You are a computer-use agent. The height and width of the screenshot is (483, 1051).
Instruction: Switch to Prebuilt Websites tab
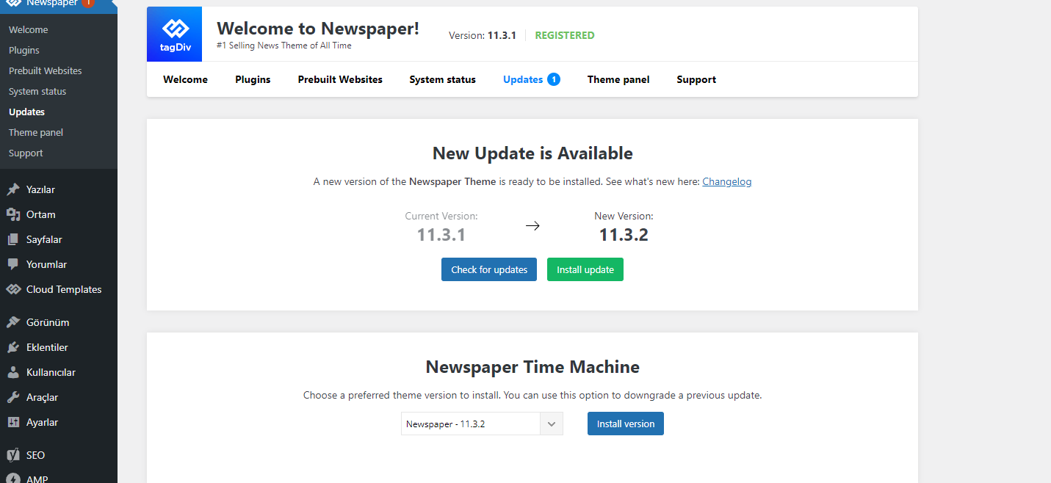(340, 79)
